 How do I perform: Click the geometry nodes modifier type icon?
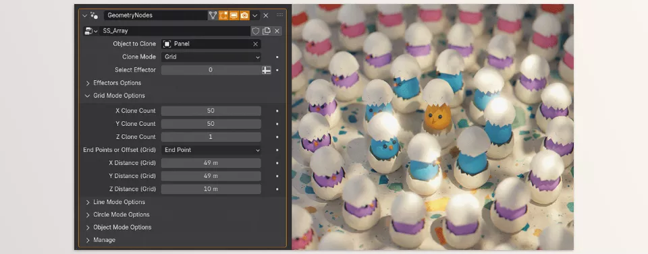(x=94, y=15)
